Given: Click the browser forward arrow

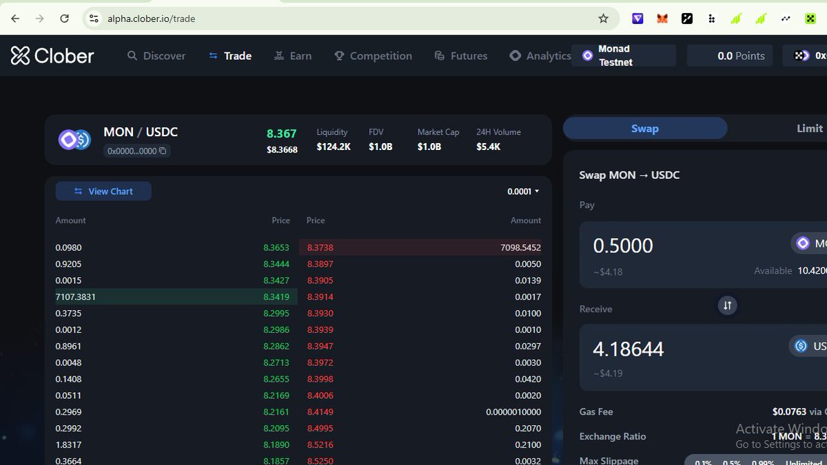Looking at the screenshot, I should pos(40,19).
